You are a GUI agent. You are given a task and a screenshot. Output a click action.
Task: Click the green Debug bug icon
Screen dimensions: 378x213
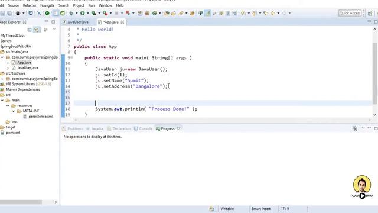71,13
